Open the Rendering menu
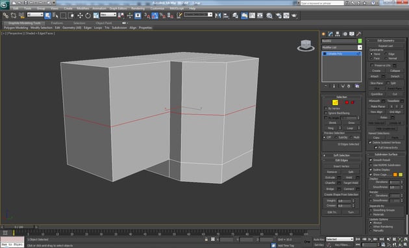 click(138, 8)
